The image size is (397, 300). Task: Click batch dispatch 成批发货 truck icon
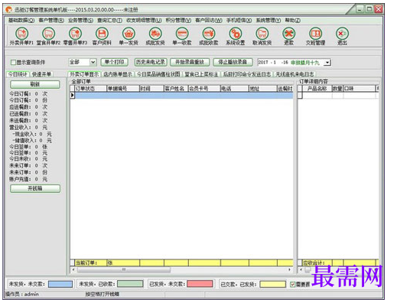[155, 34]
